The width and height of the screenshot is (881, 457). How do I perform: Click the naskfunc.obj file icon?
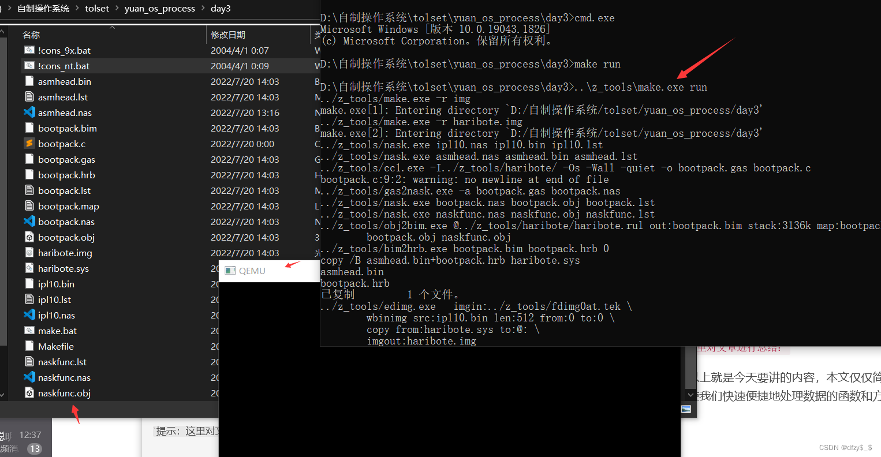pyautogui.click(x=29, y=393)
